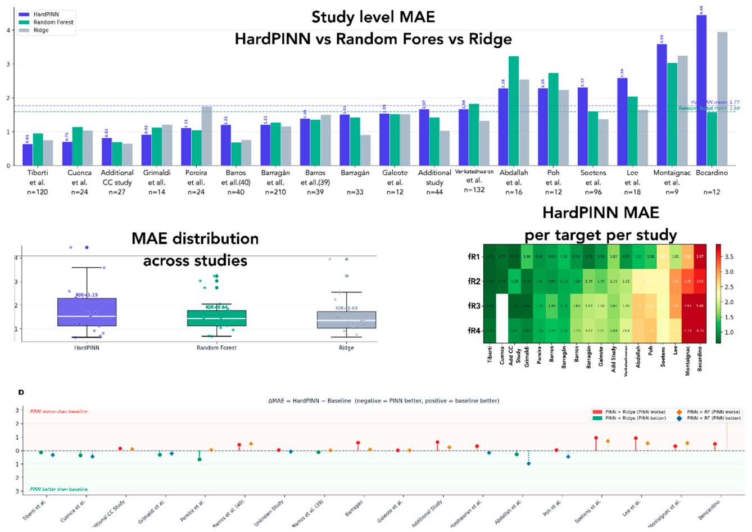Click the 'Additional CC study' bar chart label
The height and width of the screenshot is (532, 752).
coord(117,177)
